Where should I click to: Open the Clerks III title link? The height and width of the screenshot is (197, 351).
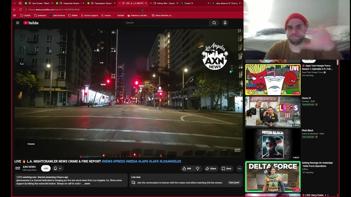tap(306, 98)
